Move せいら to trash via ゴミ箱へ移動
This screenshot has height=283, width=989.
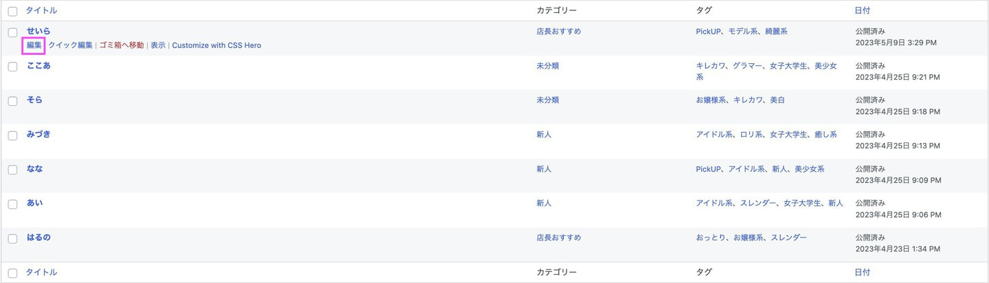click(122, 45)
